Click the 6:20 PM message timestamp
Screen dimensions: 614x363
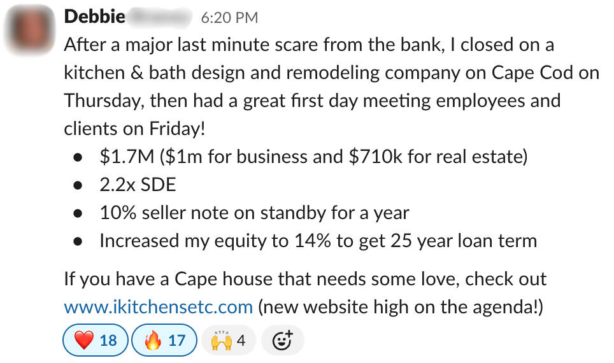(x=229, y=18)
